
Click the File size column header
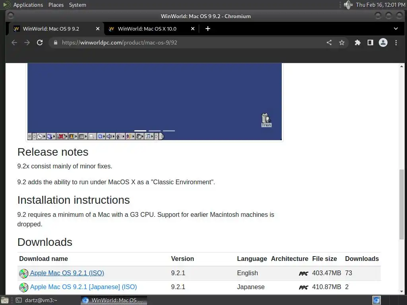coord(324,259)
